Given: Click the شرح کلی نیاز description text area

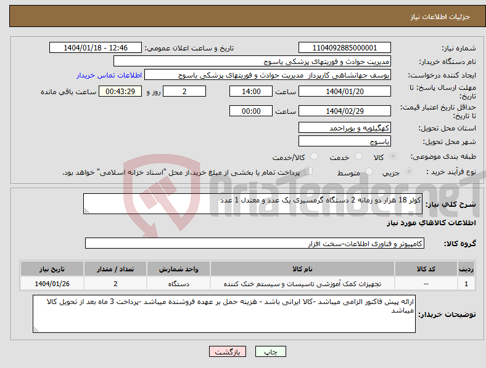Looking at the screenshot, I should point(253,204).
